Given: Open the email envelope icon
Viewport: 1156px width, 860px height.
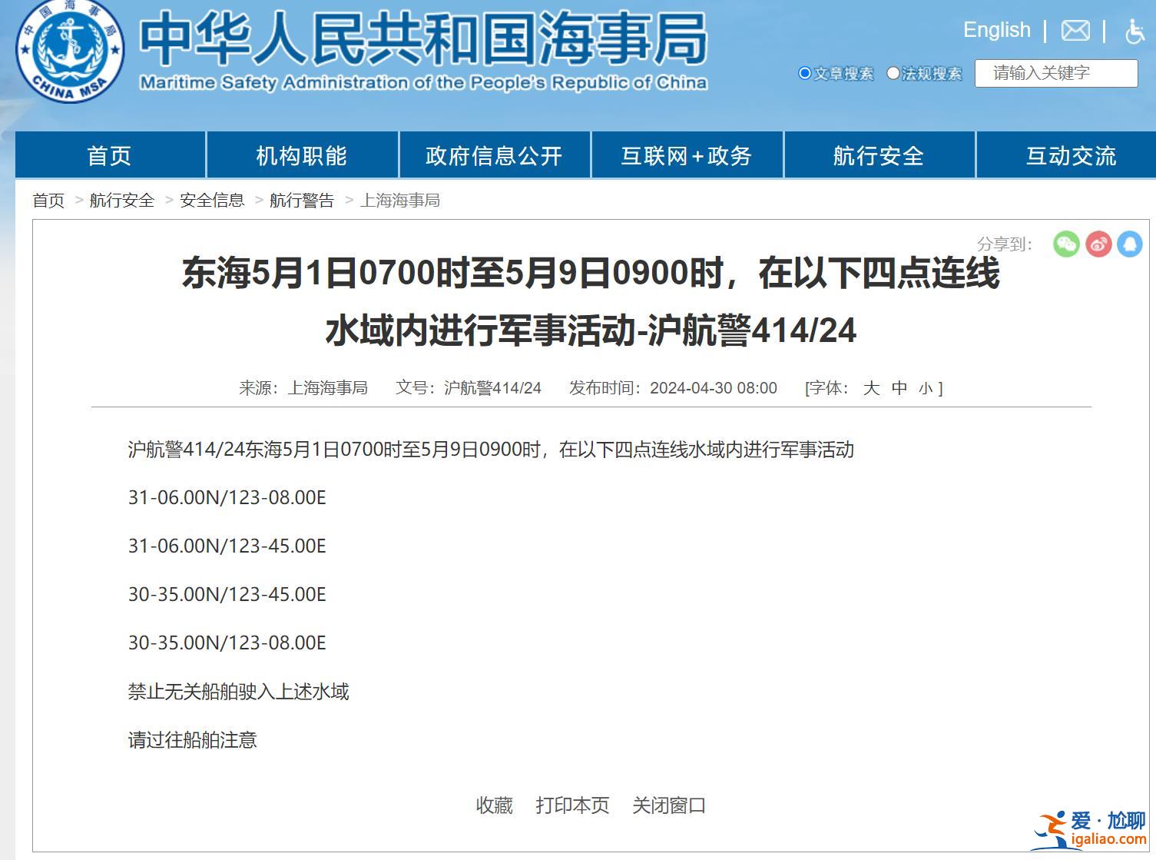Looking at the screenshot, I should [1075, 31].
